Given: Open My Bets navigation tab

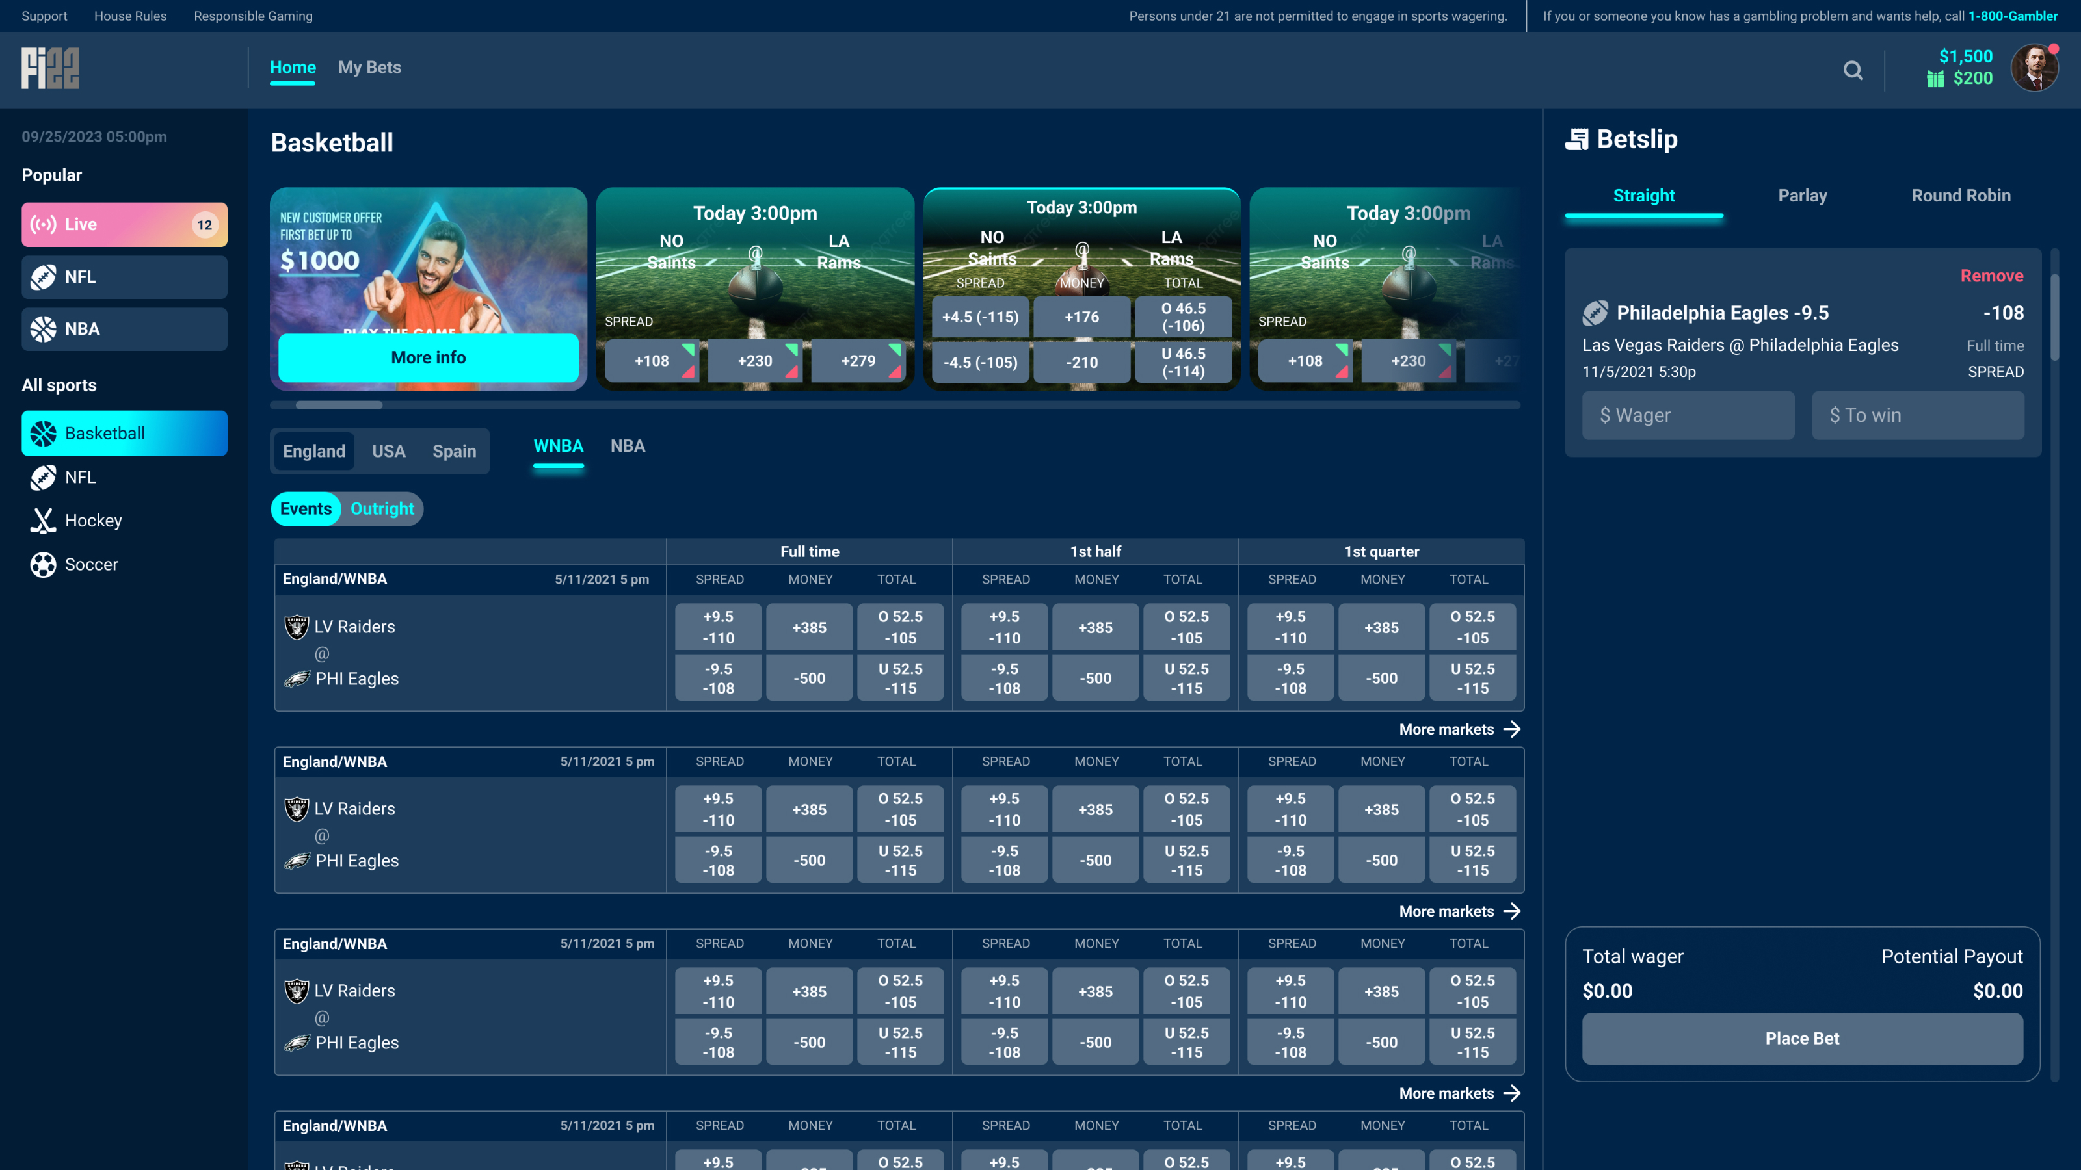Looking at the screenshot, I should click(x=369, y=67).
